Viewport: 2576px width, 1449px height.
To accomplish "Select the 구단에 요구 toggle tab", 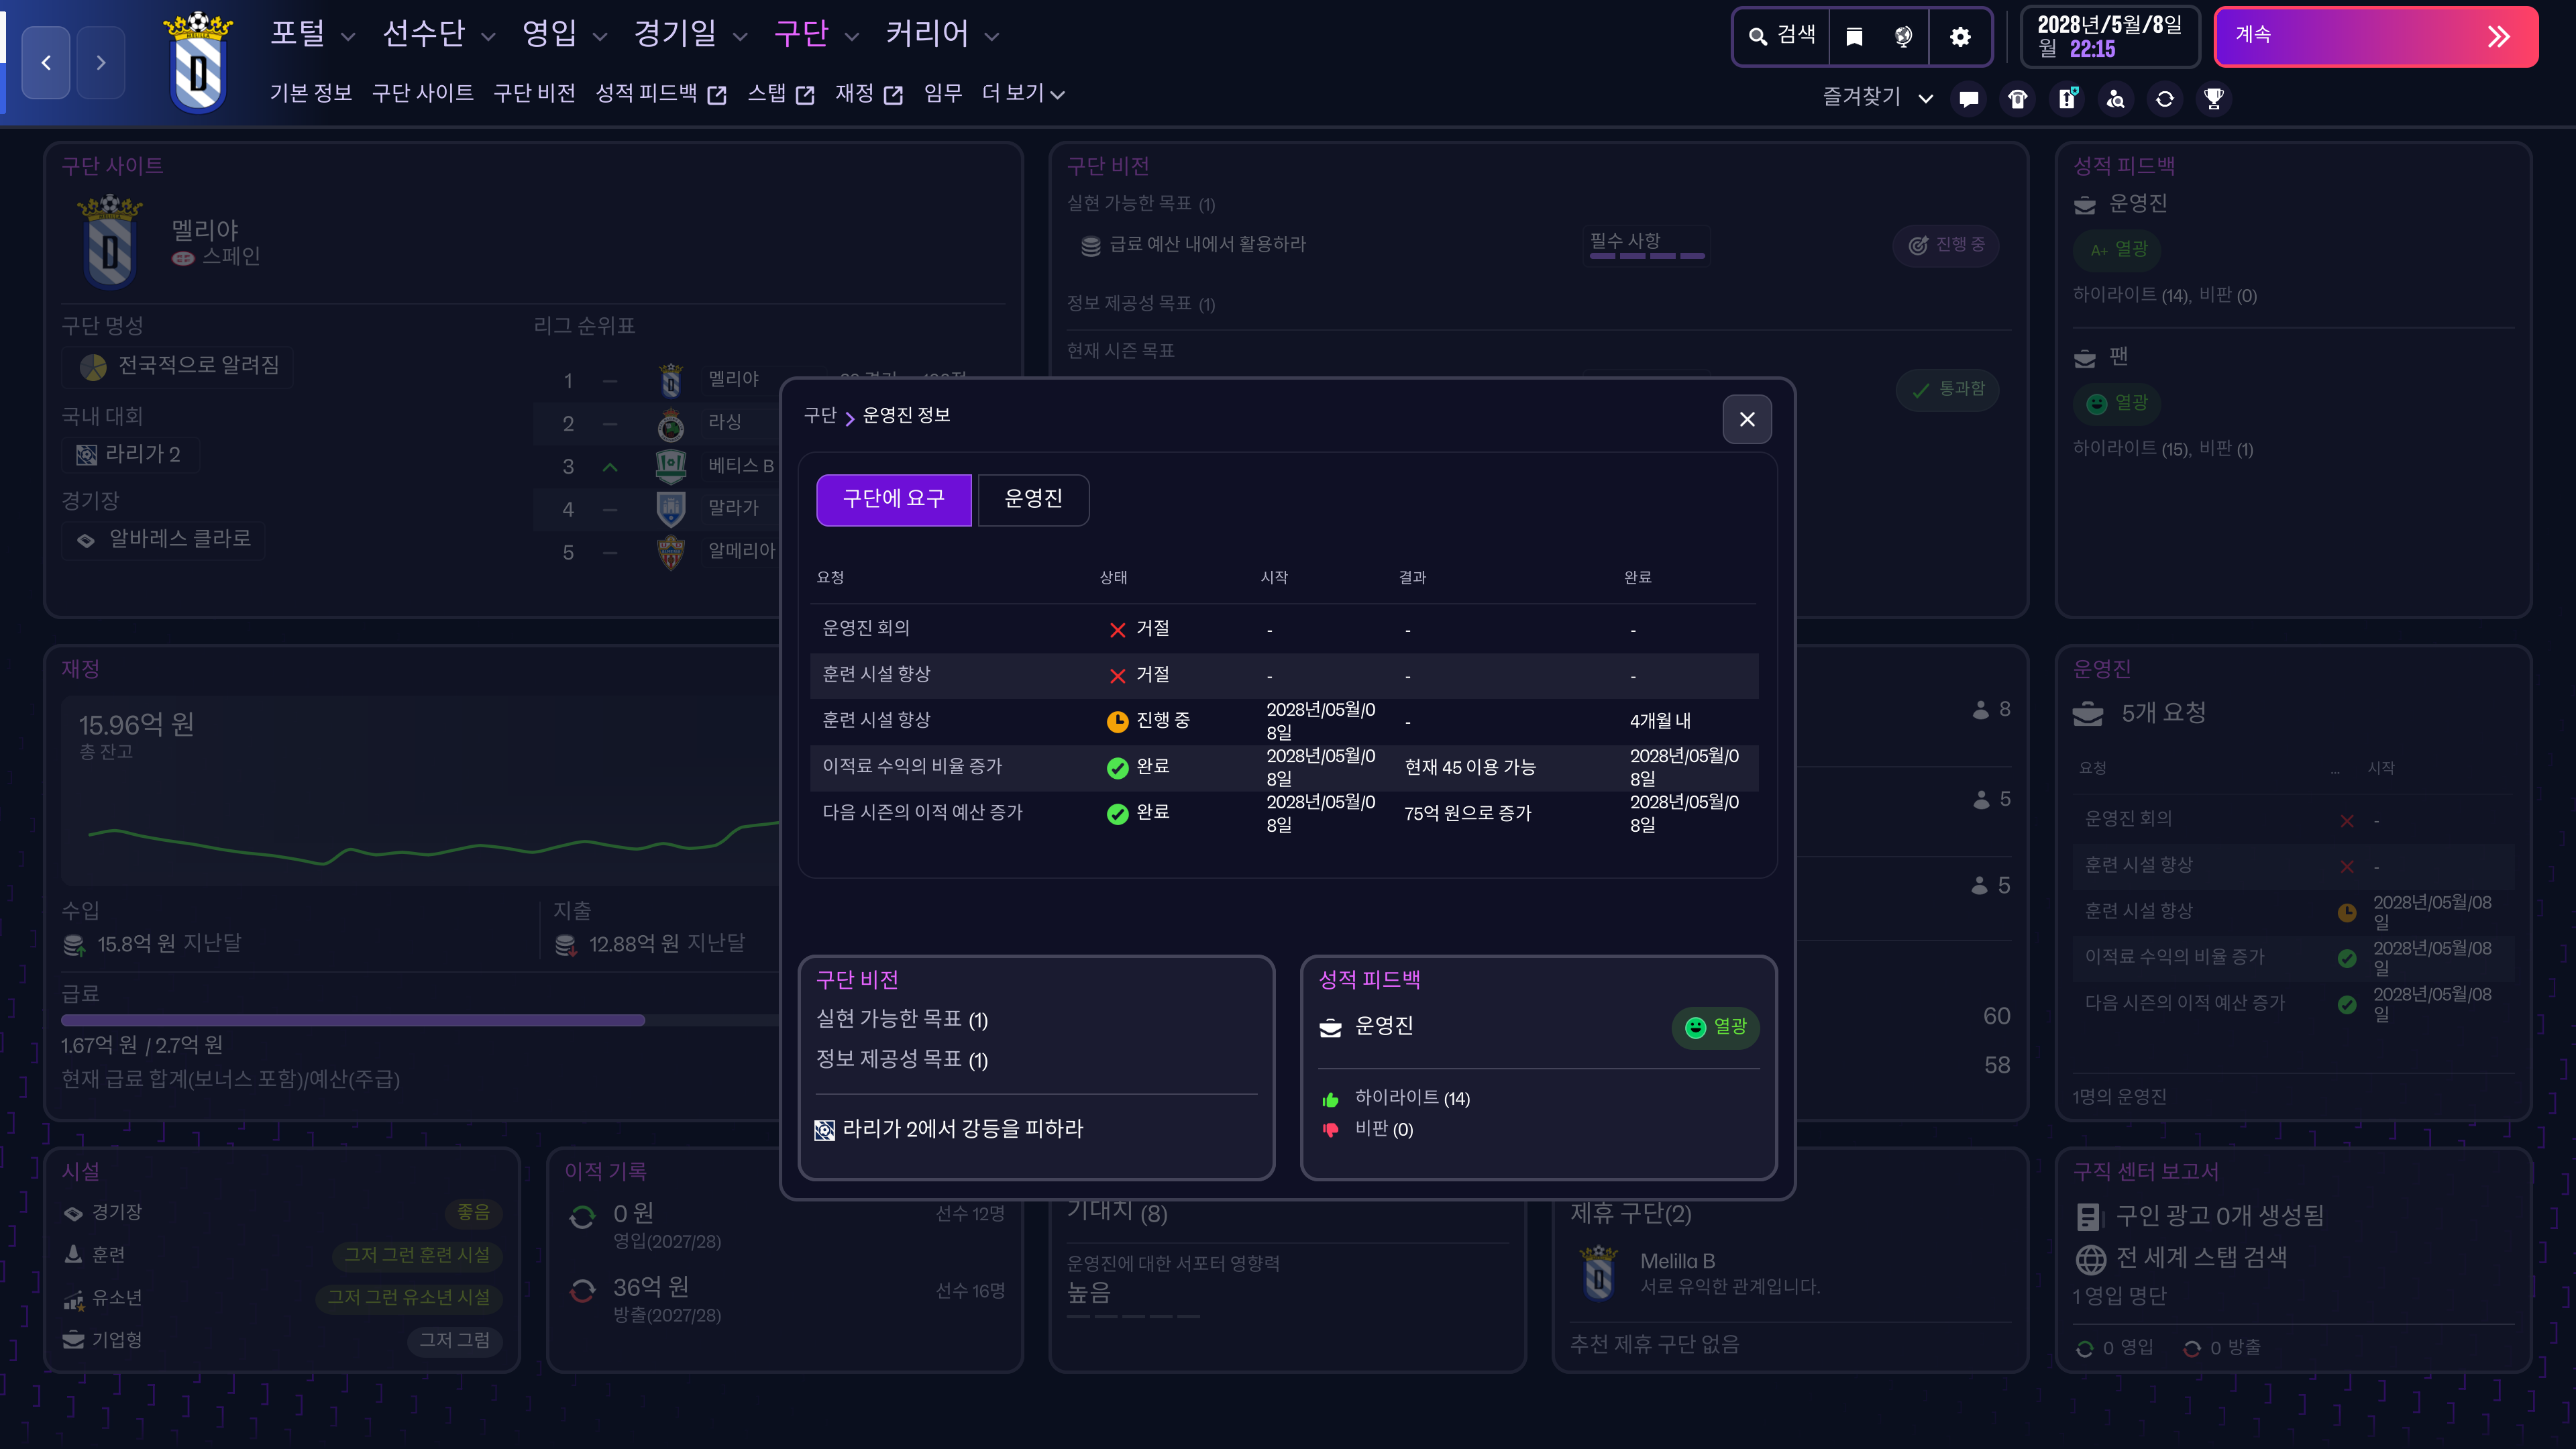I will point(893,499).
